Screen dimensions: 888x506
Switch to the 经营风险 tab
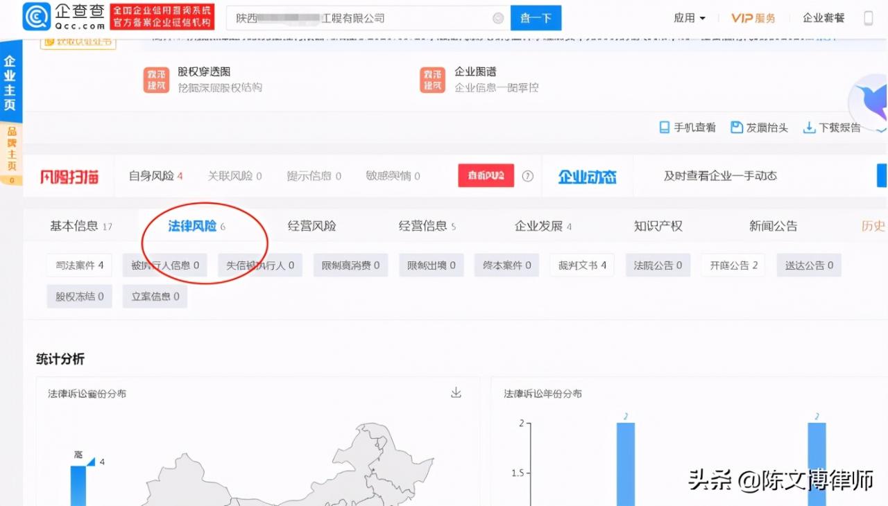point(311,225)
